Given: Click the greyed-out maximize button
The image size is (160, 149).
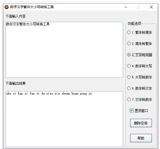Looking at the screenshot, I should [x=138, y=7].
